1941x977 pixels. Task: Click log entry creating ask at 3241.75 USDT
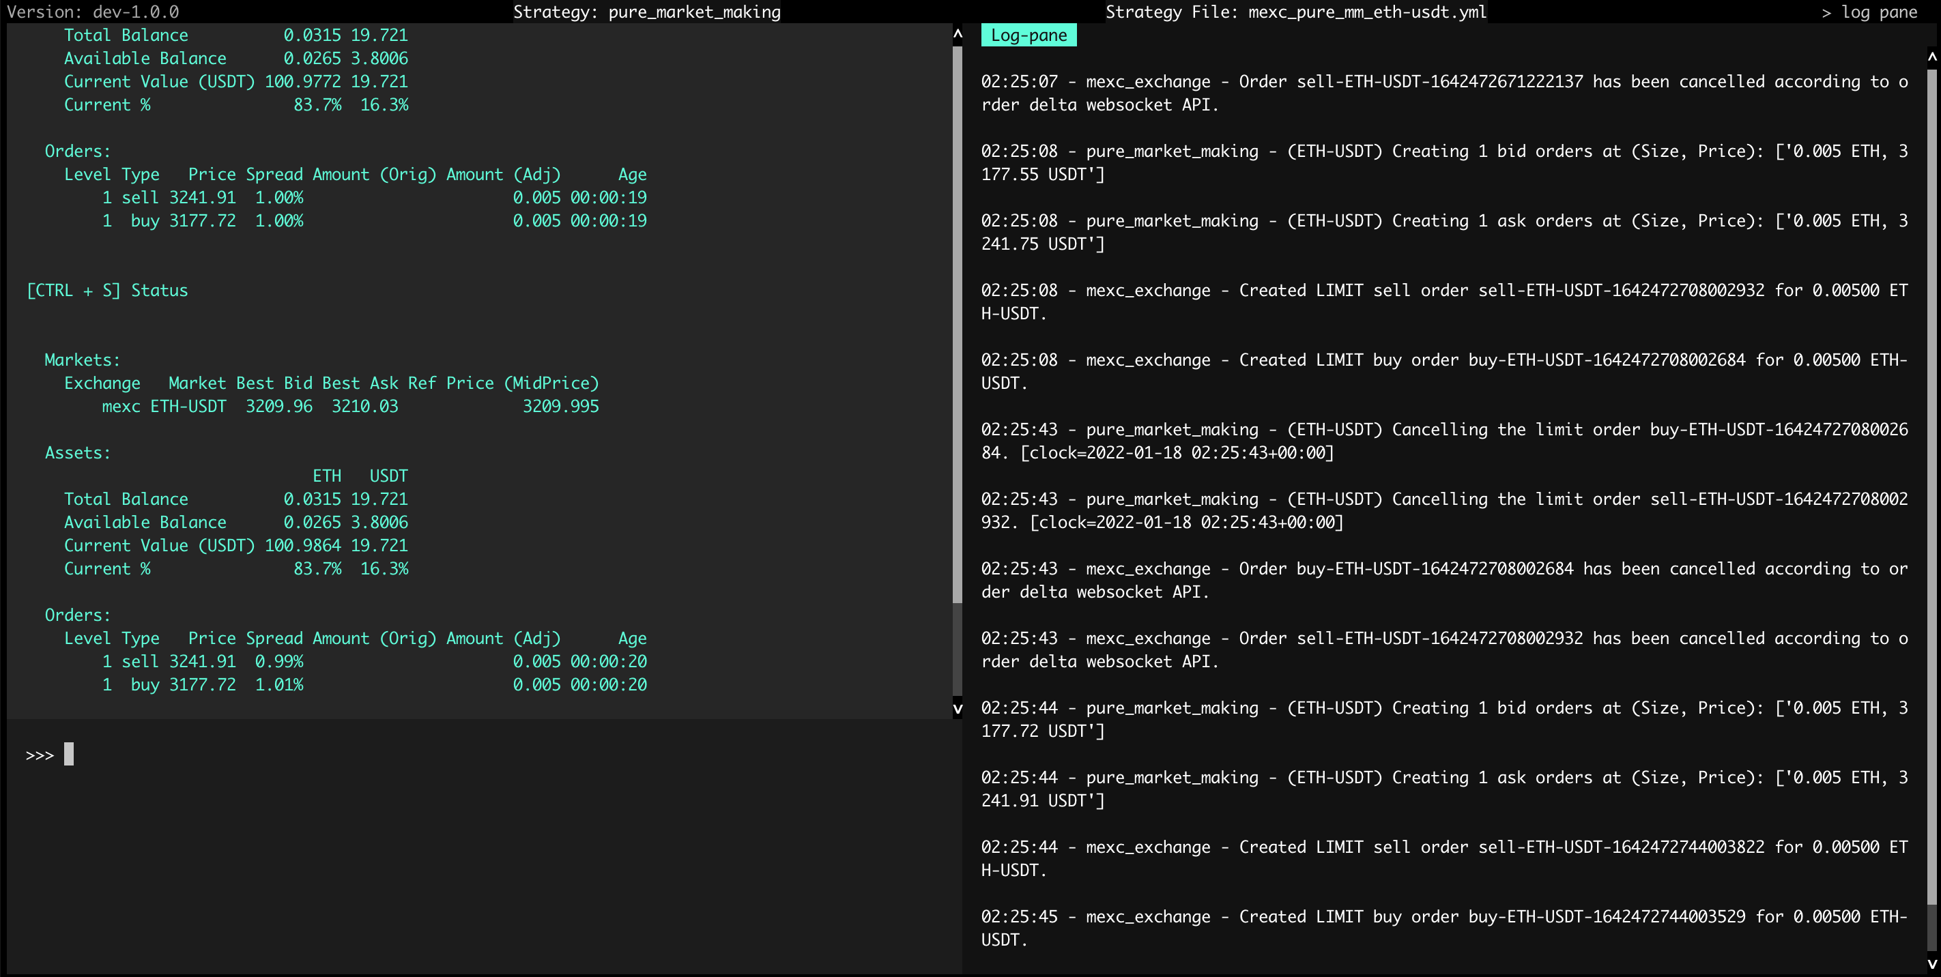click(1444, 232)
